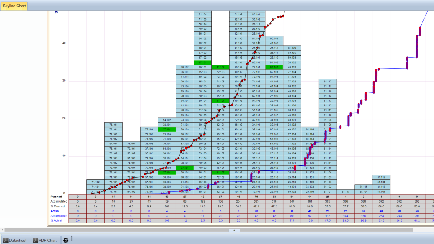The image size is (434, 244).
Task: Select Planned row value '11'
Action: (x=131, y=197)
